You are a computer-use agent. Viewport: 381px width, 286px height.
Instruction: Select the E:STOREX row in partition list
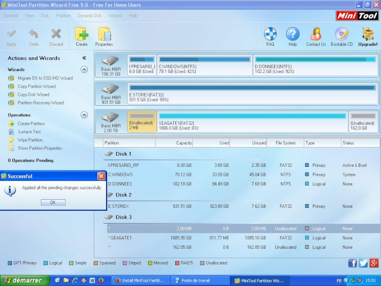coord(243,206)
